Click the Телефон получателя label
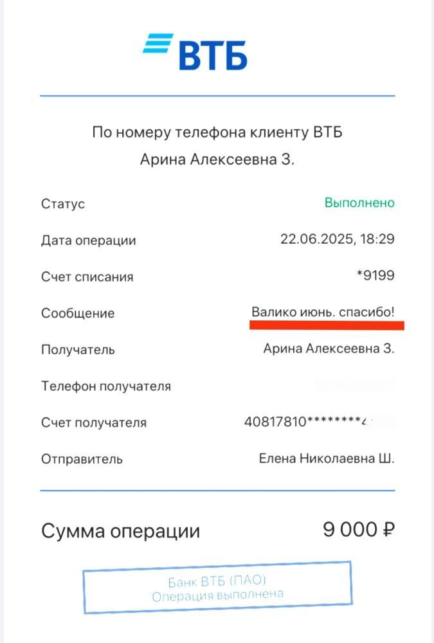Screen dimensions: 434x643 pos(106,386)
